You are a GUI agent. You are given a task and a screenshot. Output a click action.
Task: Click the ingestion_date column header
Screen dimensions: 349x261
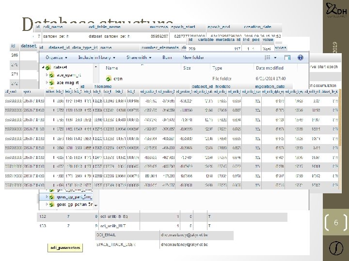click(270, 87)
